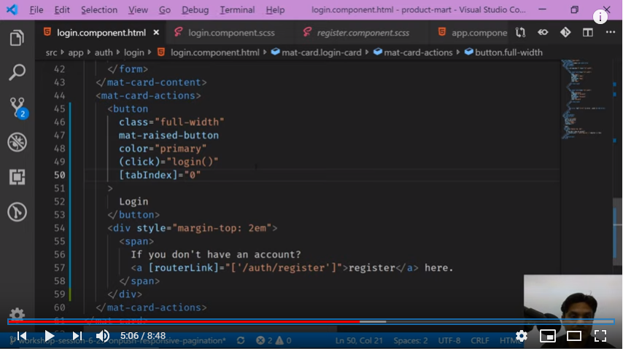Open Source Control with 2 changes badge

17,107
